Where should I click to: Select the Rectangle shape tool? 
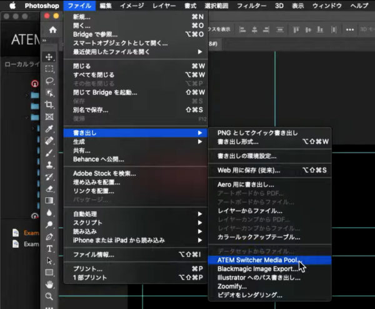pos(49,272)
